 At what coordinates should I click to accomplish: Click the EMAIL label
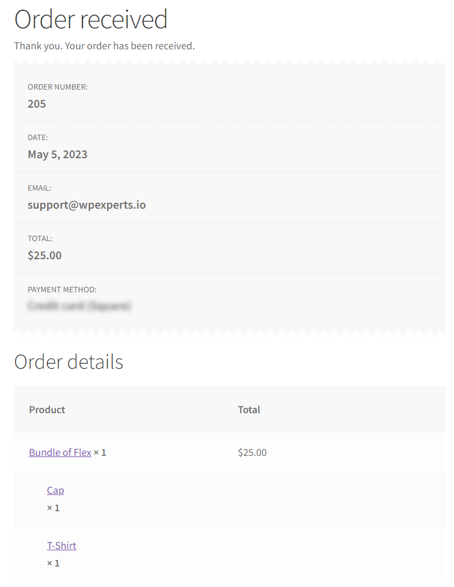[39, 188]
